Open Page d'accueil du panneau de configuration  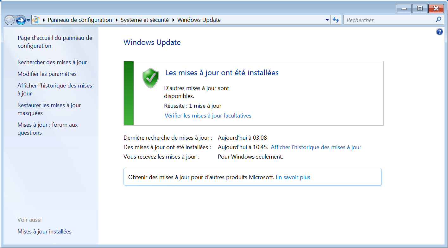coord(55,42)
